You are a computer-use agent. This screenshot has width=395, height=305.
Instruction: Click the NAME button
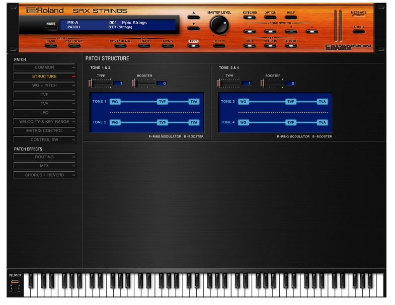click(x=51, y=29)
